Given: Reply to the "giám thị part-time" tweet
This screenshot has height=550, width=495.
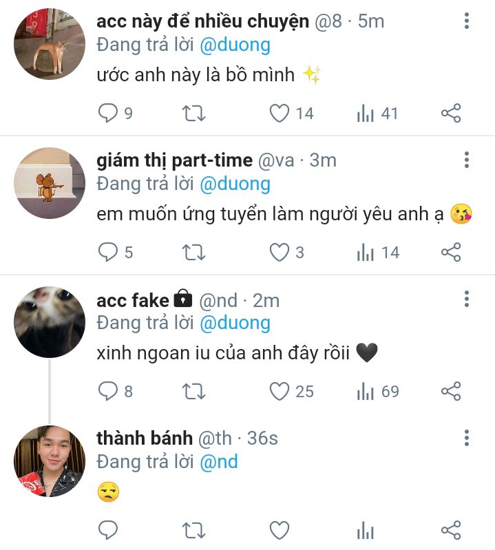Looking at the screenshot, I should [x=108, y=253].
